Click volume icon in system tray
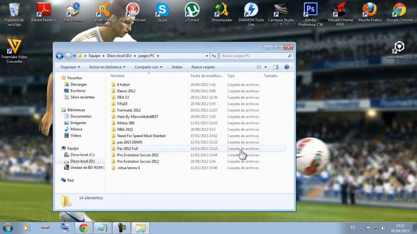This screenshot has width=417, height=234. pos(383,228)
